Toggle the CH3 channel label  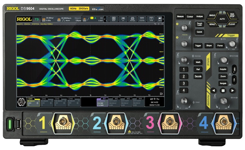pos(57,99)
